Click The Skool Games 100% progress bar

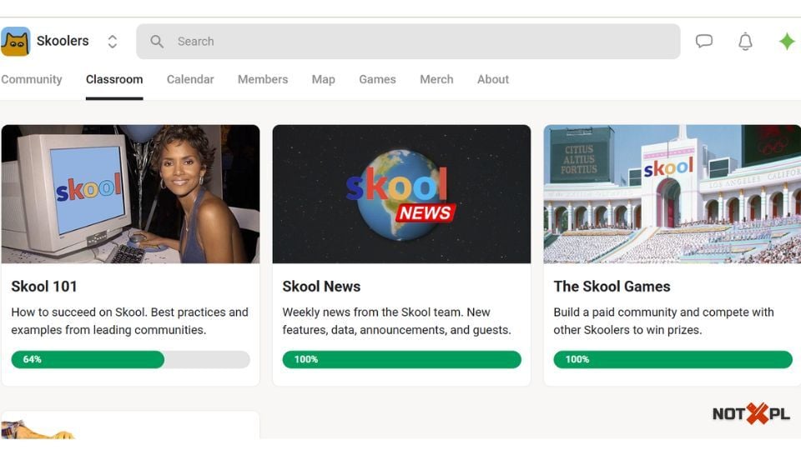(673, 359)
